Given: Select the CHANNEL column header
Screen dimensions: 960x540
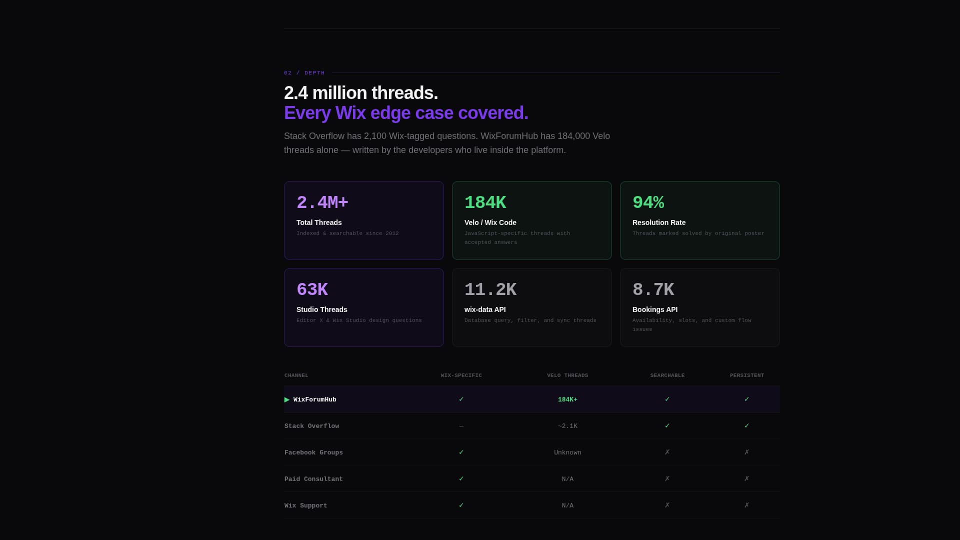Looking at the screenshot, I should 296,375.
